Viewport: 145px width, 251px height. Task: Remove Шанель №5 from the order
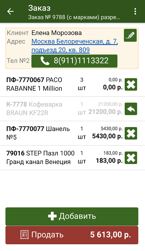[x=131, y=133]
